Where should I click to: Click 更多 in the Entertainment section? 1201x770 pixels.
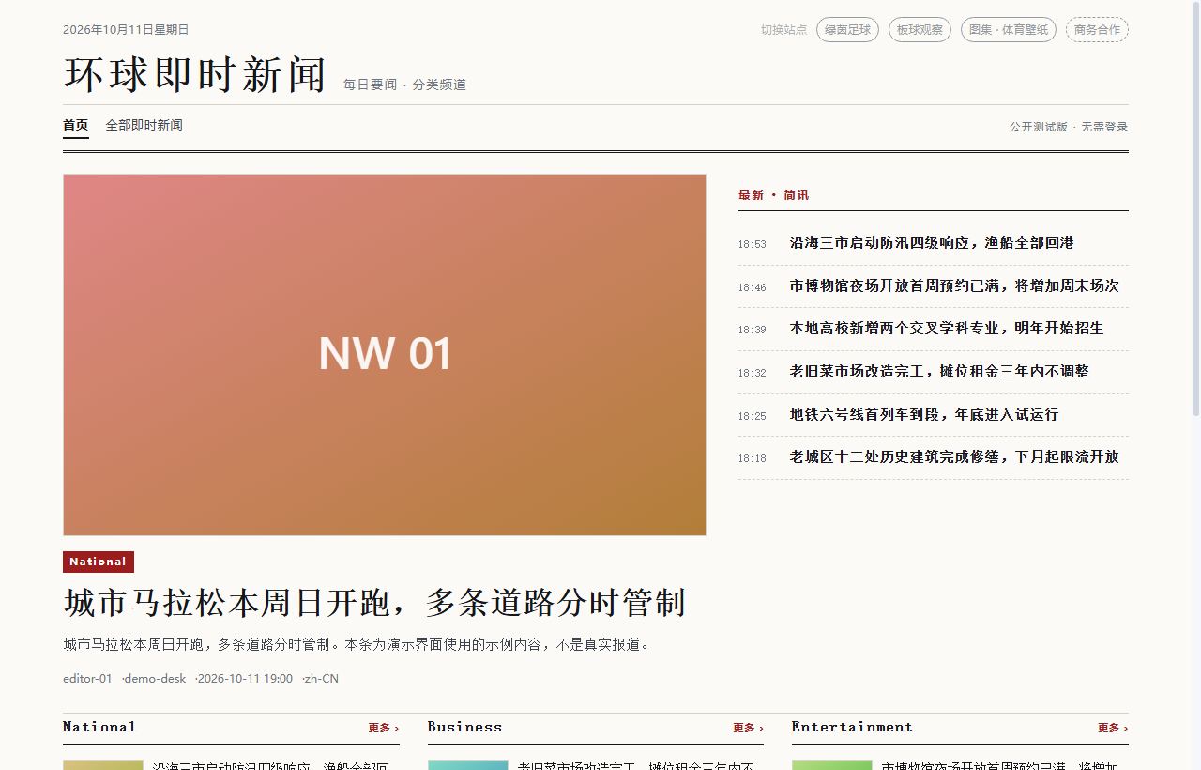pyautogui.click(x=1113, y=728)
